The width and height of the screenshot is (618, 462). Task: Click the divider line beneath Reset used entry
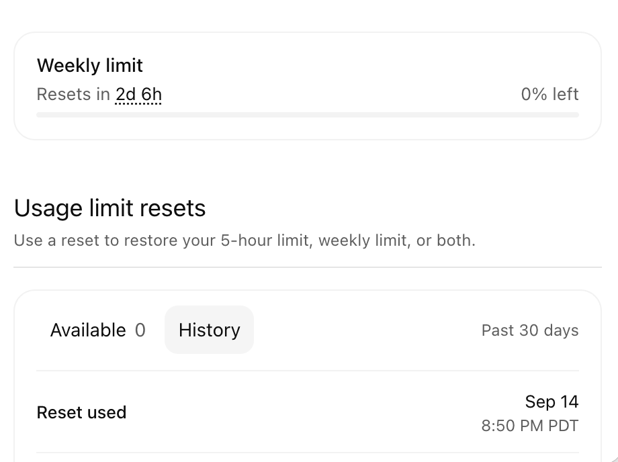pos(308,453)
